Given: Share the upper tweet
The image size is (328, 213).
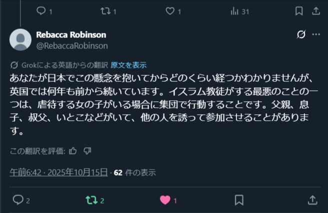Looking at the screenshot, I should [x=316, y=11].
